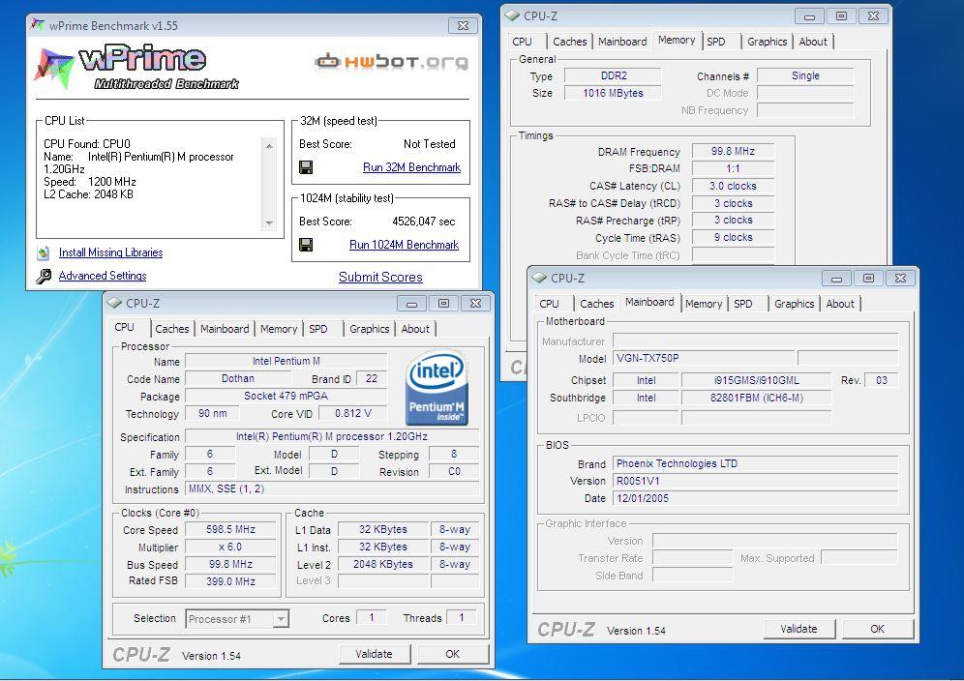Switch to About tab in Mainboard window

point(840,304)
